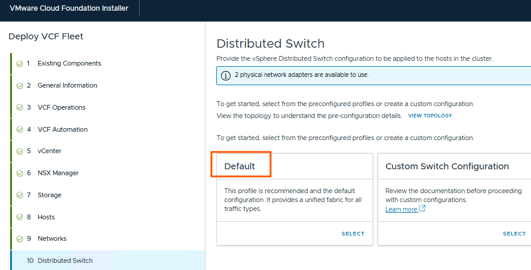This screenshot has width=531, height=270.
Task: Click the checkmark icon beside NSX Manager
Action: 20,173
